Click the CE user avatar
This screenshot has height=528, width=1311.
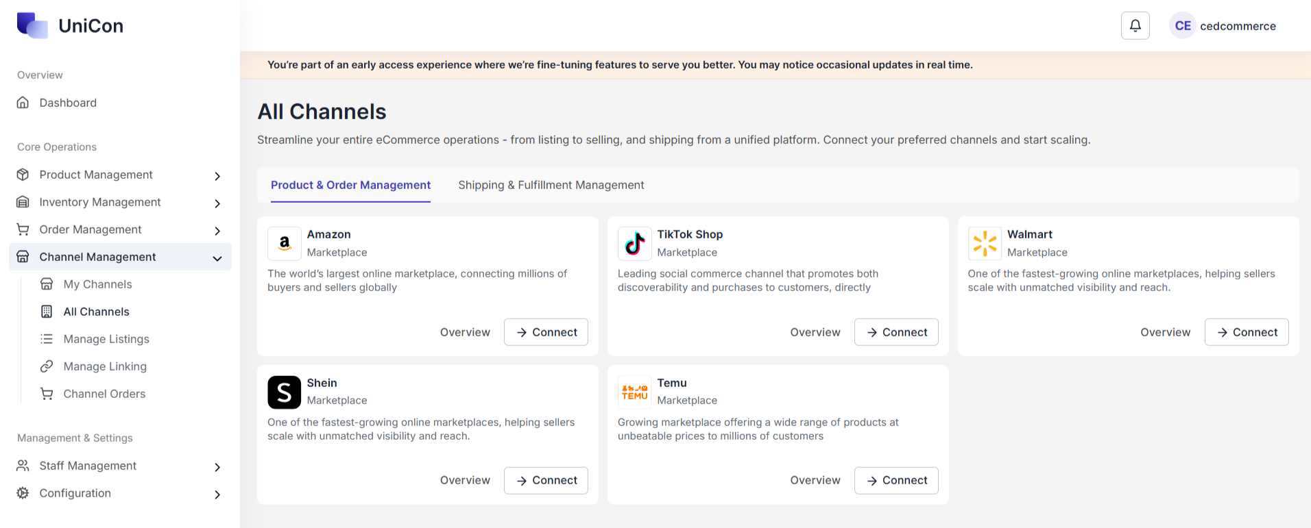click(x=1182, y=26)
